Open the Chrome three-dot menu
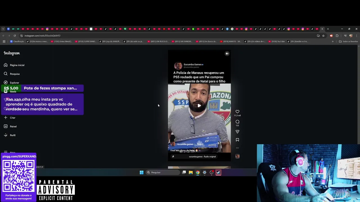 [357, 36]
